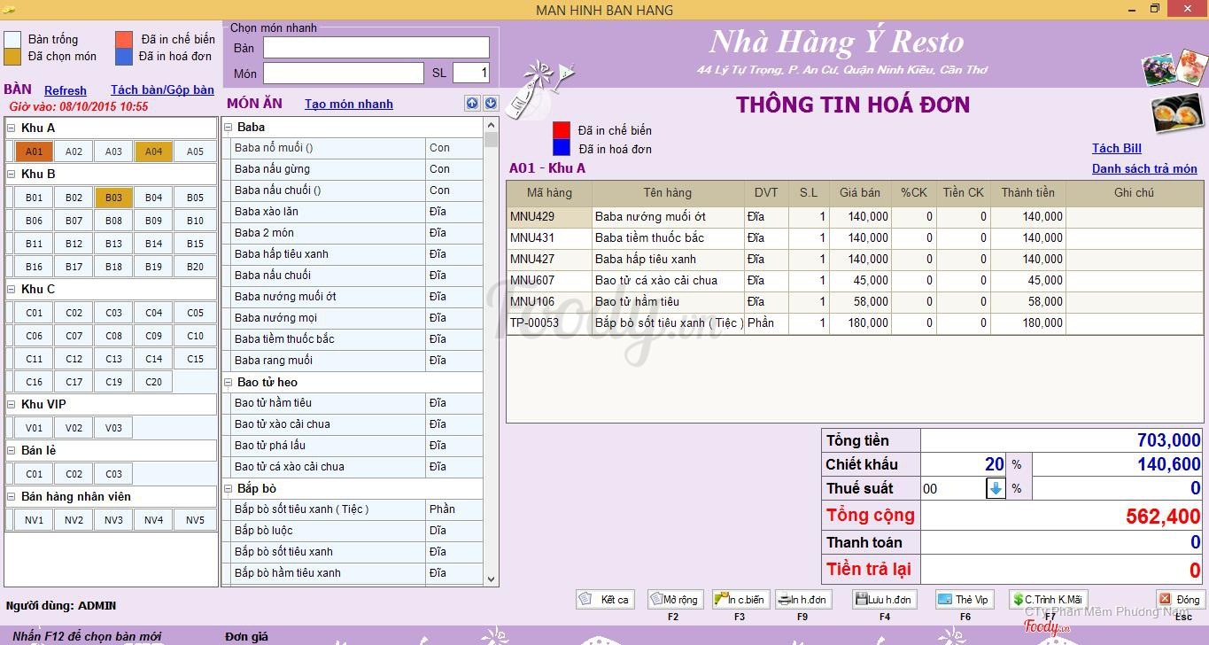1209x645 pixels.
Task: Click the red Đã in chế biến swatch
Action: [x=124, y=39]
